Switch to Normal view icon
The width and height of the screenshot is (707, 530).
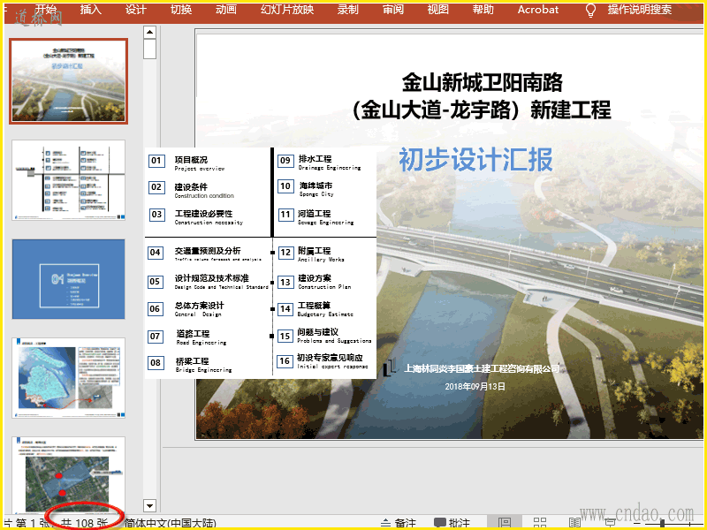[505, 523]
